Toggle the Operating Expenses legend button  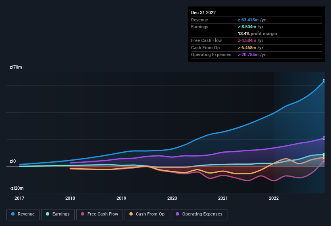pyautogui.click(x=199, y=214)
